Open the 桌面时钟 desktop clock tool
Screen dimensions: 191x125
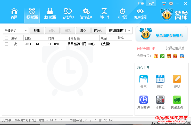(144, 102)
